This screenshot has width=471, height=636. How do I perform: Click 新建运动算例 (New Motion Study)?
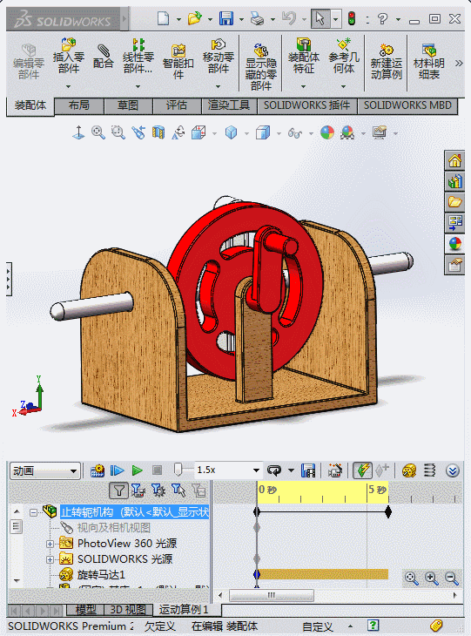[x=387, y=61]
